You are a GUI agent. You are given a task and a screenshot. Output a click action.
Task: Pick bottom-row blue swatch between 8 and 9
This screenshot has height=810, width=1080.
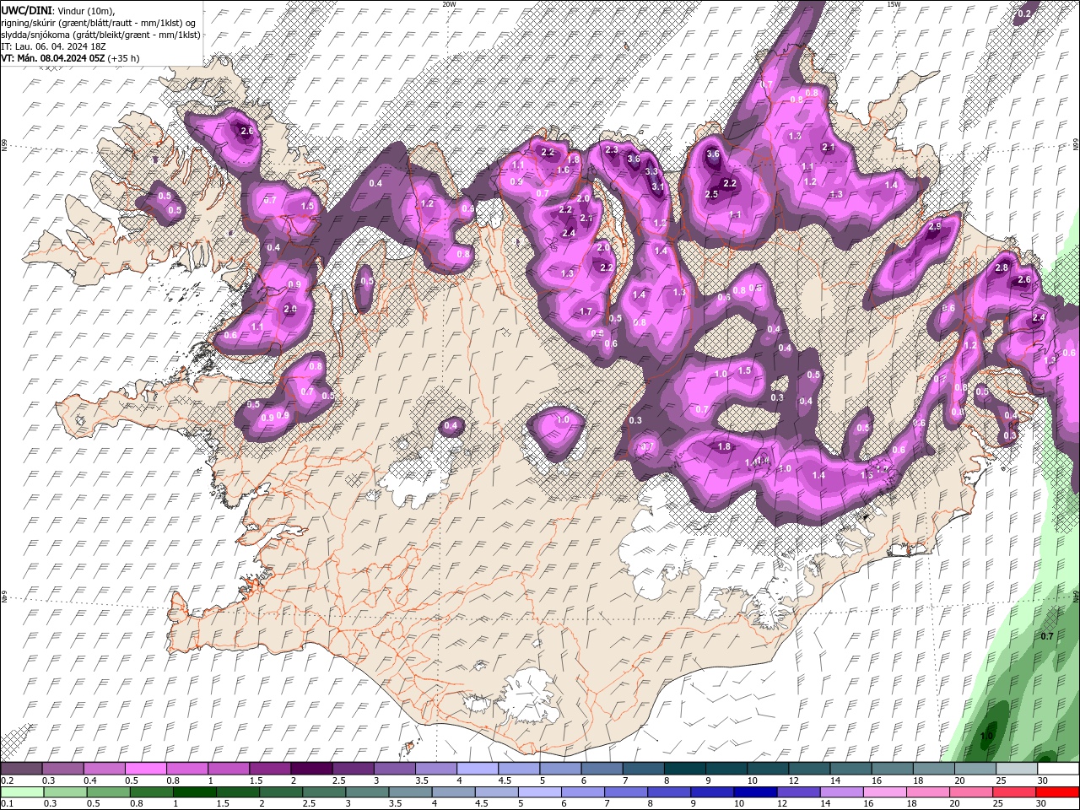point(668,792)
